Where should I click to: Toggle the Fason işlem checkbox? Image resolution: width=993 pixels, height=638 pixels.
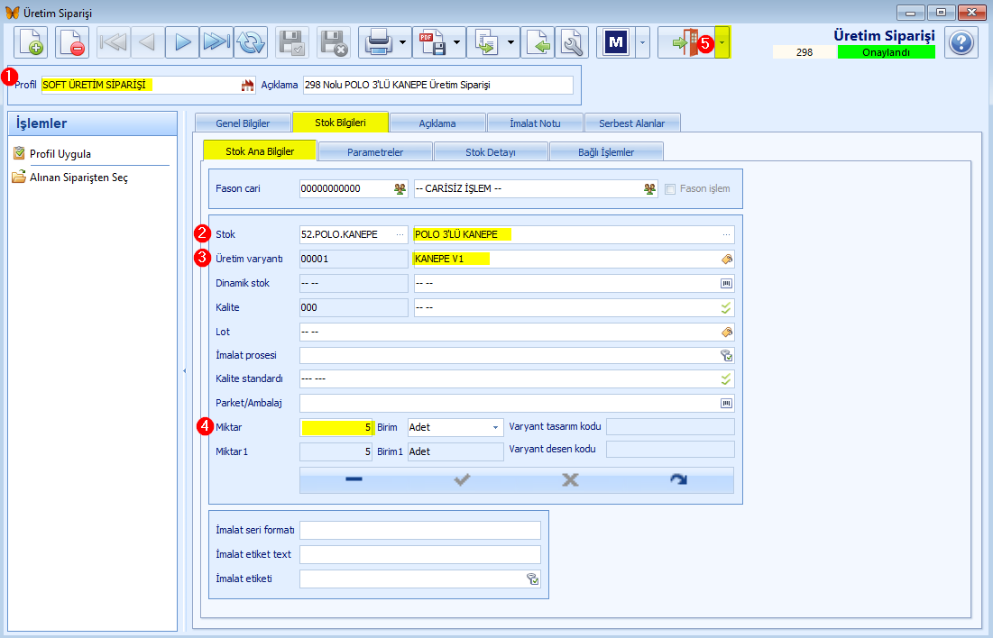(x=670, y=188)
